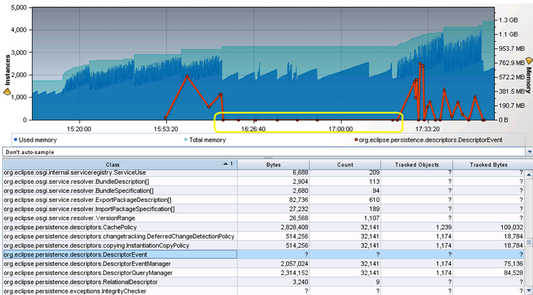533x295 pixels.
Task: Click the Used memory legend color square
Action: pos(15,140)
